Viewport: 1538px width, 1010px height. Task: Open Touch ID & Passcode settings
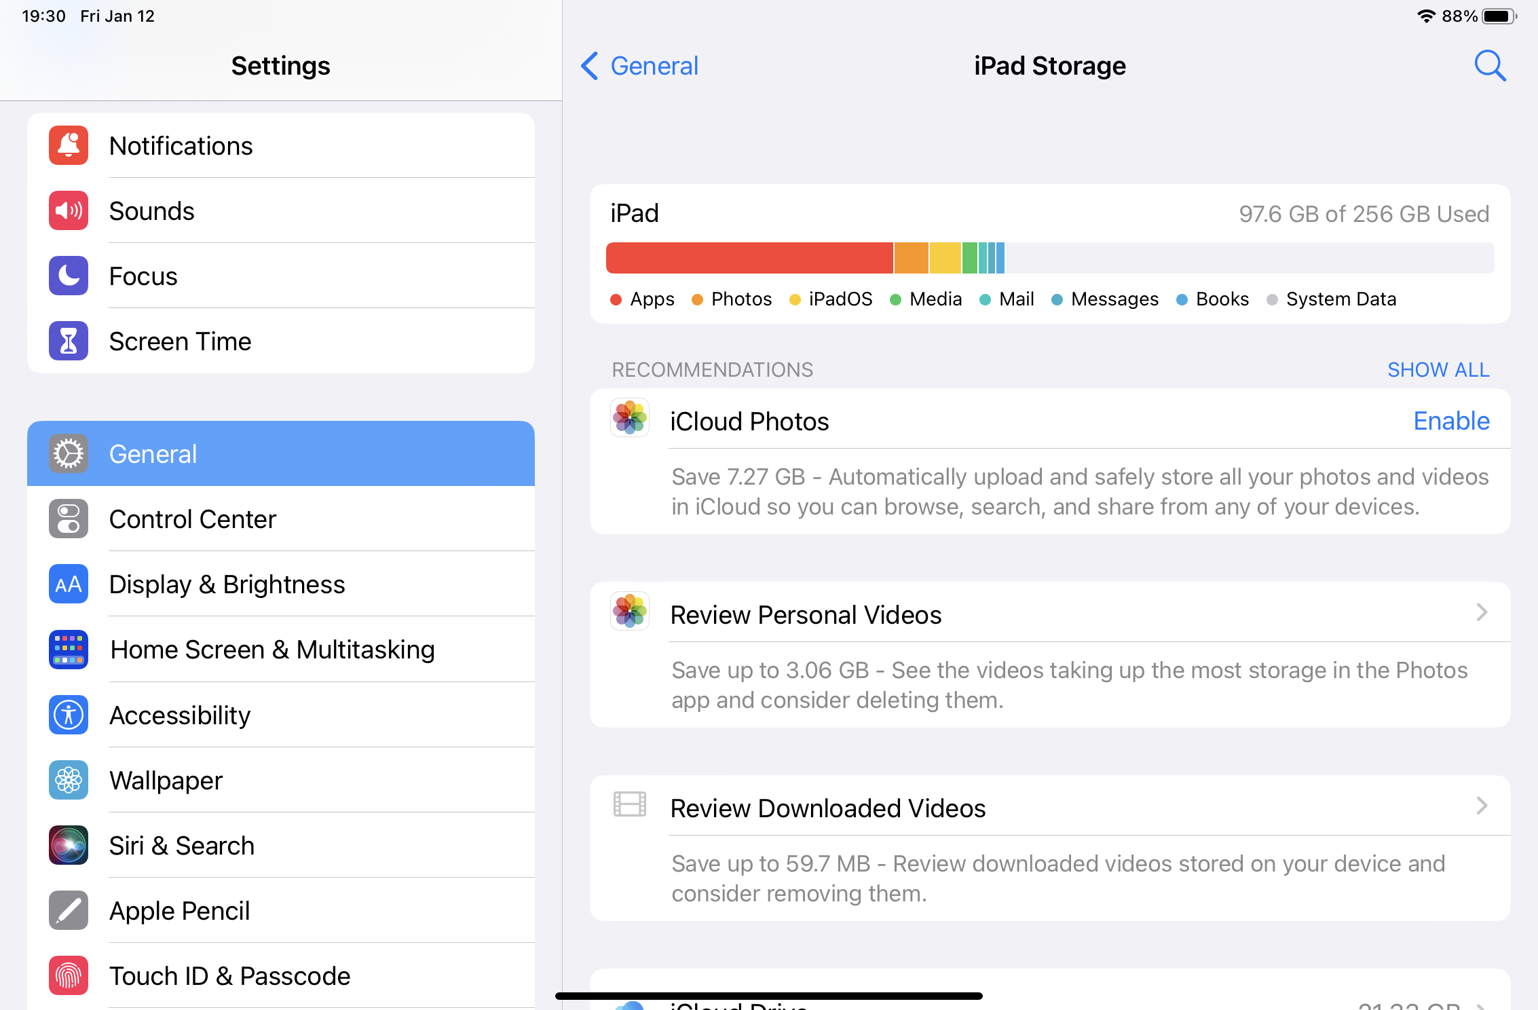281,975
